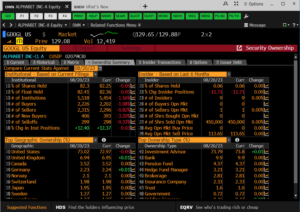Viewport: 300px width, 212px height.
Task: Click the HDS suggested function
Action: (x=61, y=207)
